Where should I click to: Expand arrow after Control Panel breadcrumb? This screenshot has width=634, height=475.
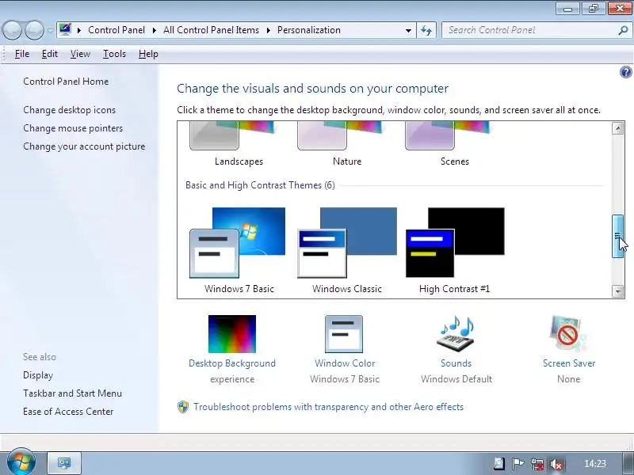154,30
